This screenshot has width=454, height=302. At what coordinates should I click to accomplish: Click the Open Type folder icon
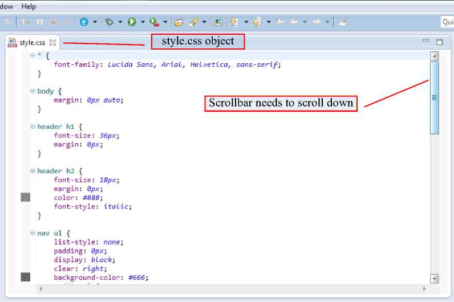(x=179, y=22)
